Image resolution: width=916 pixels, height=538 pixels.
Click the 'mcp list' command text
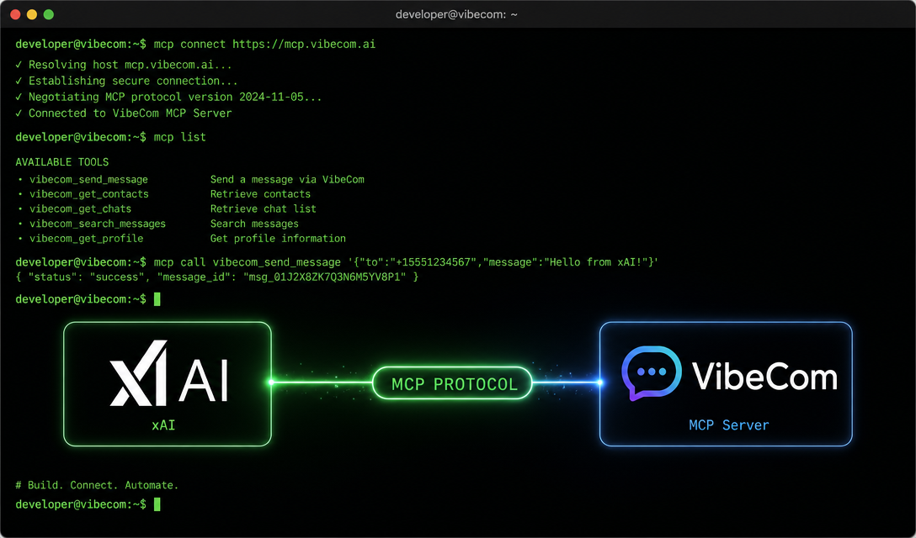click(180, 137)
